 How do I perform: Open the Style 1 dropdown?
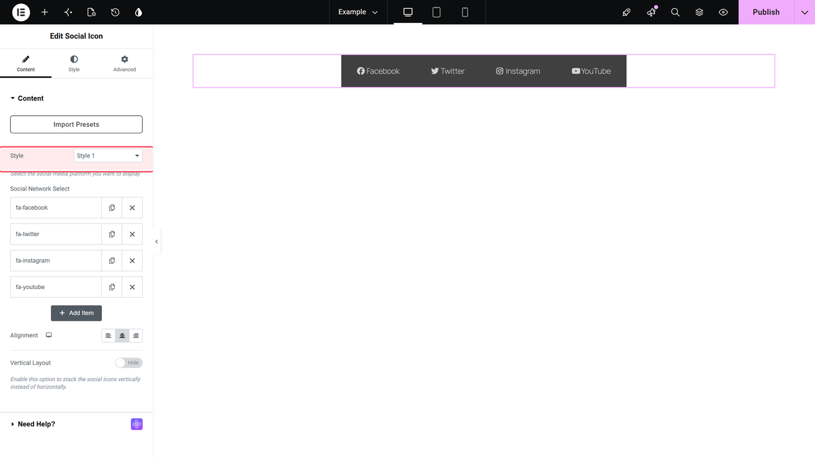[108, 156]
